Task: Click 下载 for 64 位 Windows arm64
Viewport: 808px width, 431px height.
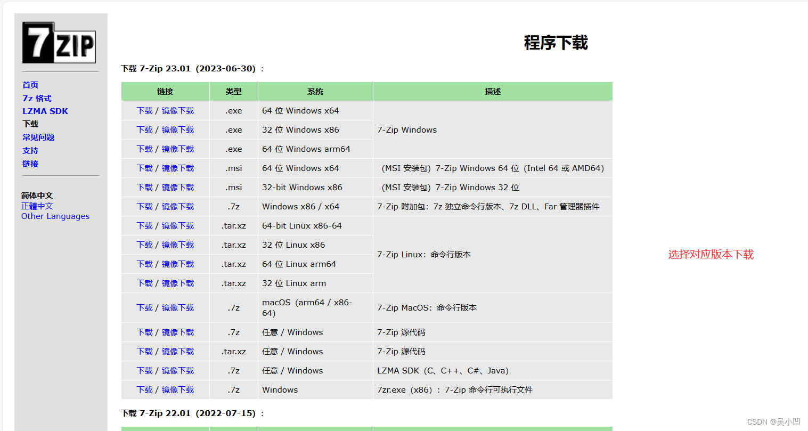Action: point(144,149)
